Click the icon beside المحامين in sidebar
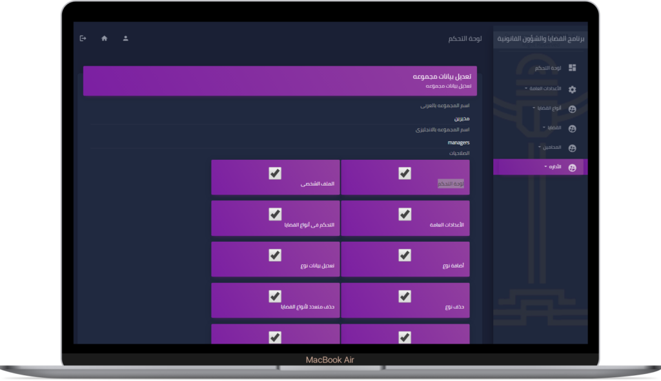This screenshot has width=661, height=381. 572,148
